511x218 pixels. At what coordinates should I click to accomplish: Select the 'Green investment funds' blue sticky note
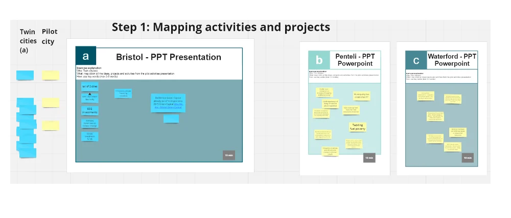(x=89, y=136)
